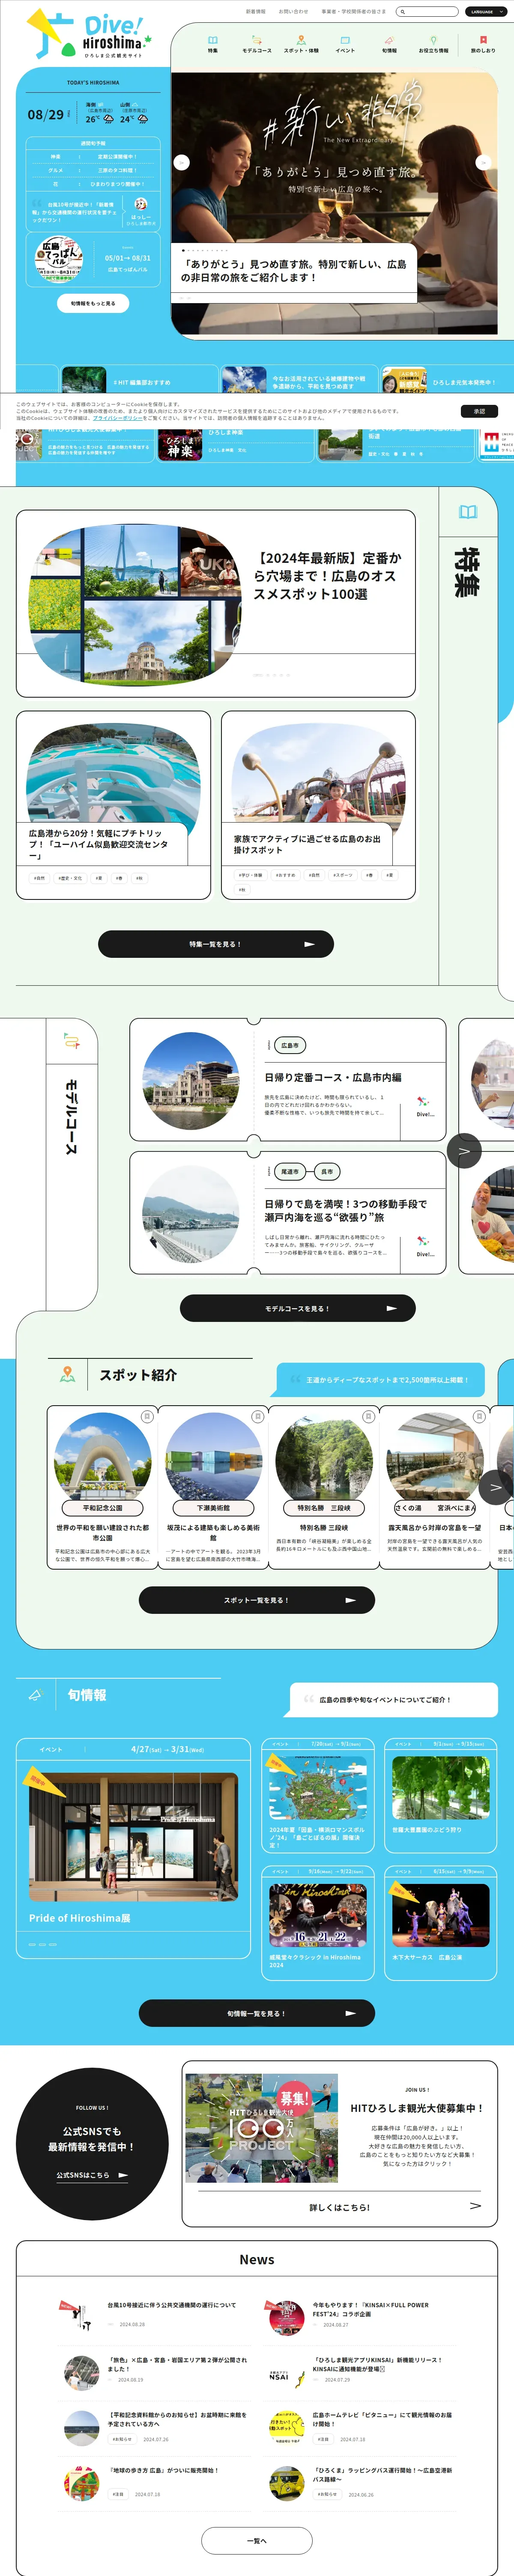Open お問い合わせ link in top bar
514x2576 pixels.
click(293, 12)
